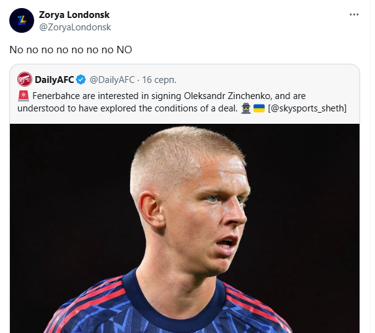
Task: Click the Zorya Londonsk profile avatar
Action: point(22,20)
